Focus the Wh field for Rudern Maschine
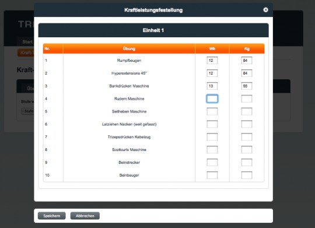315x228 pixels. (x=212, y=99)
